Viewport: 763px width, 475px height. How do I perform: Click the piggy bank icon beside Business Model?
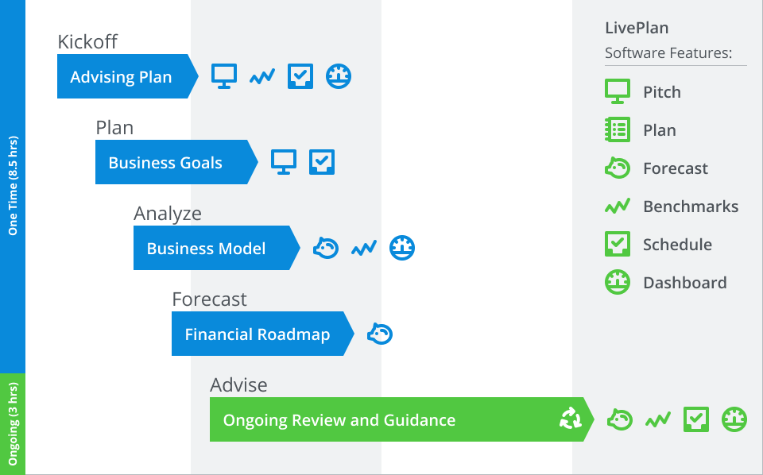[x=326, y=248]
